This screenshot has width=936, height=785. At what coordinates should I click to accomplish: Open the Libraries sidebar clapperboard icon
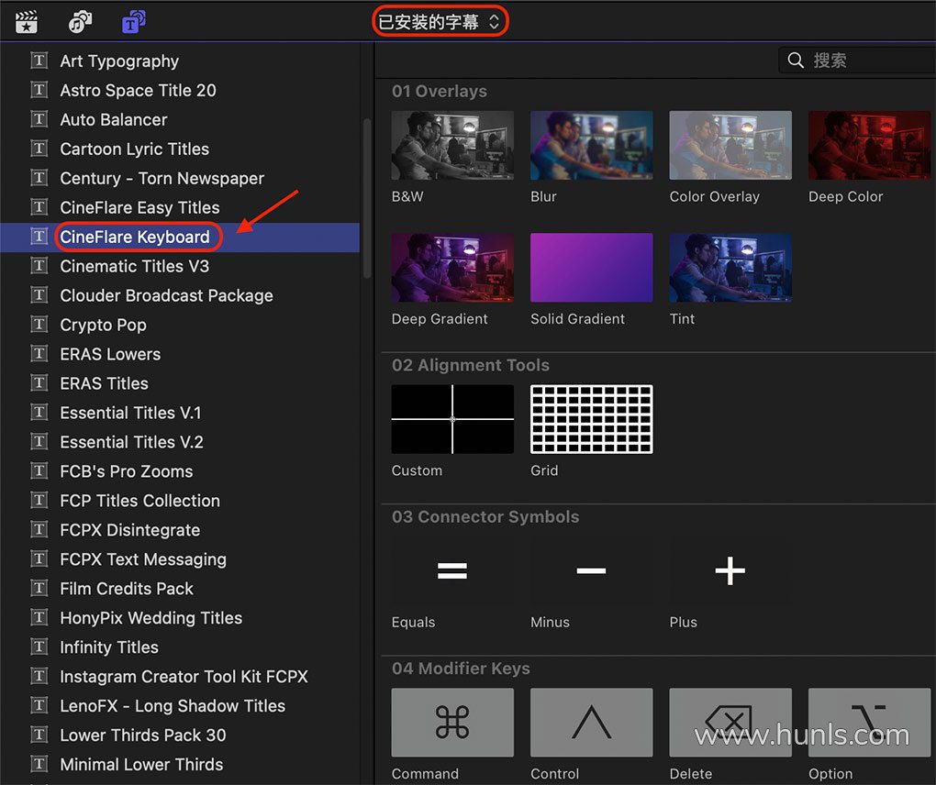[x=27, y=21]
